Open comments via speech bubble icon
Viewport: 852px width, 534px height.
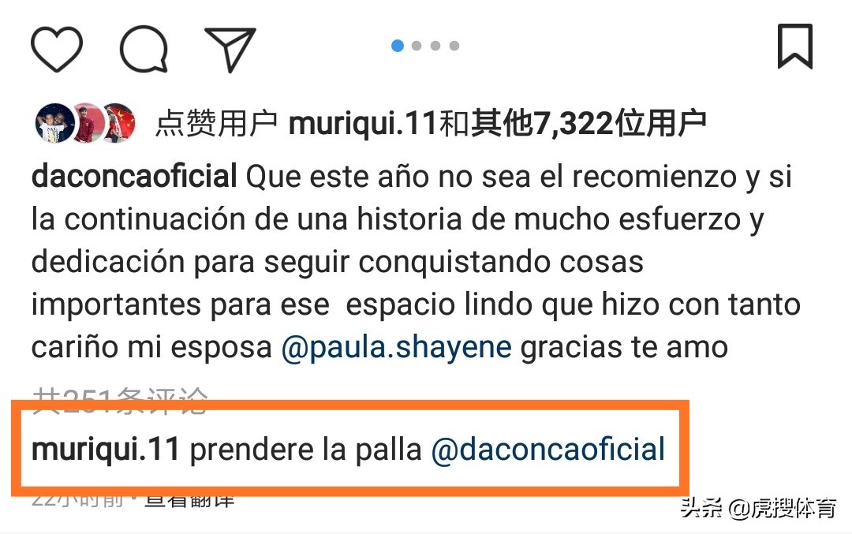(144, 49)
